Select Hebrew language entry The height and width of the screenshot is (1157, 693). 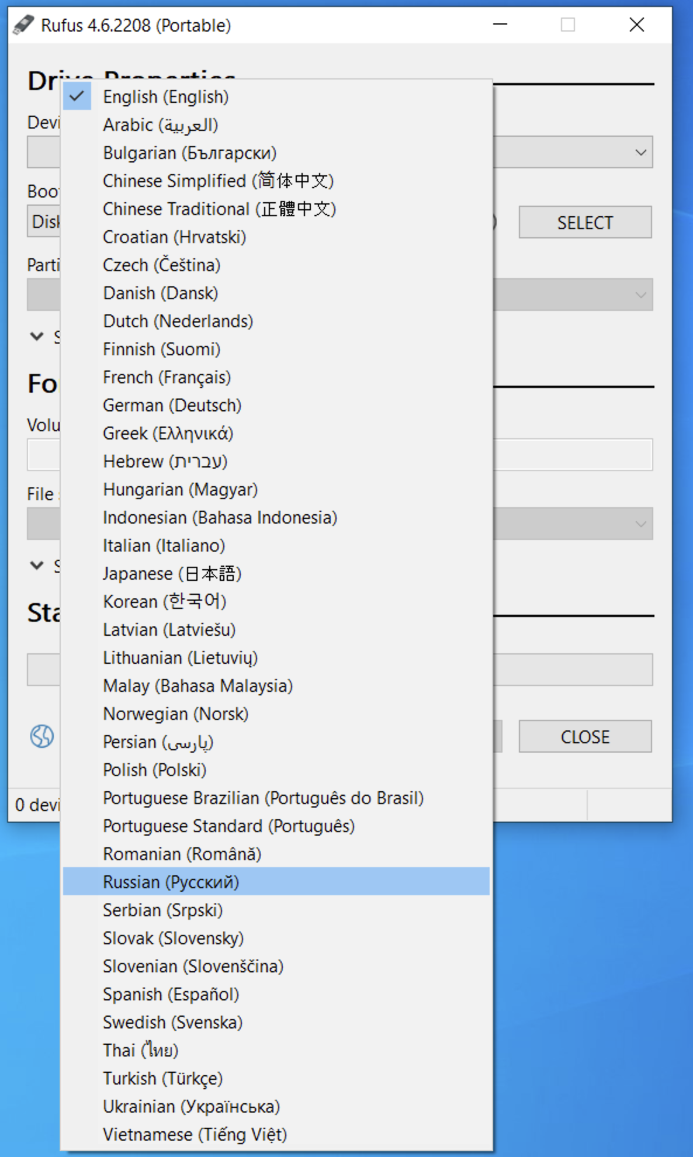pos(276,462)
